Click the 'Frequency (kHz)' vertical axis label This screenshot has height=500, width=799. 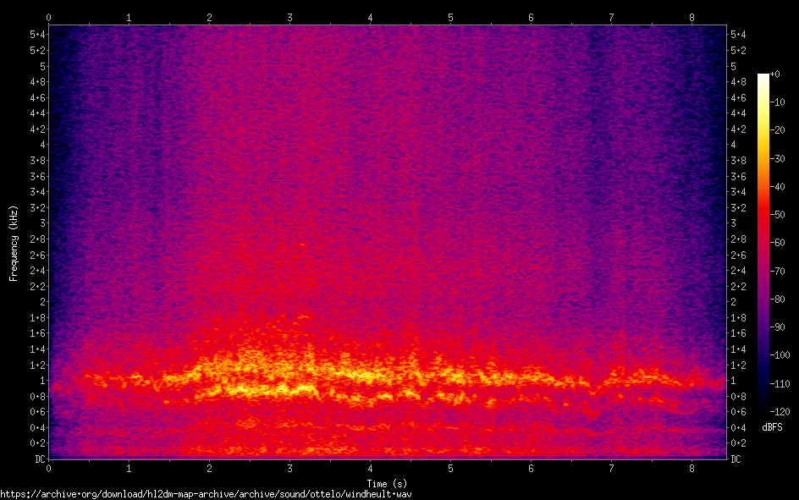point(14,243)
